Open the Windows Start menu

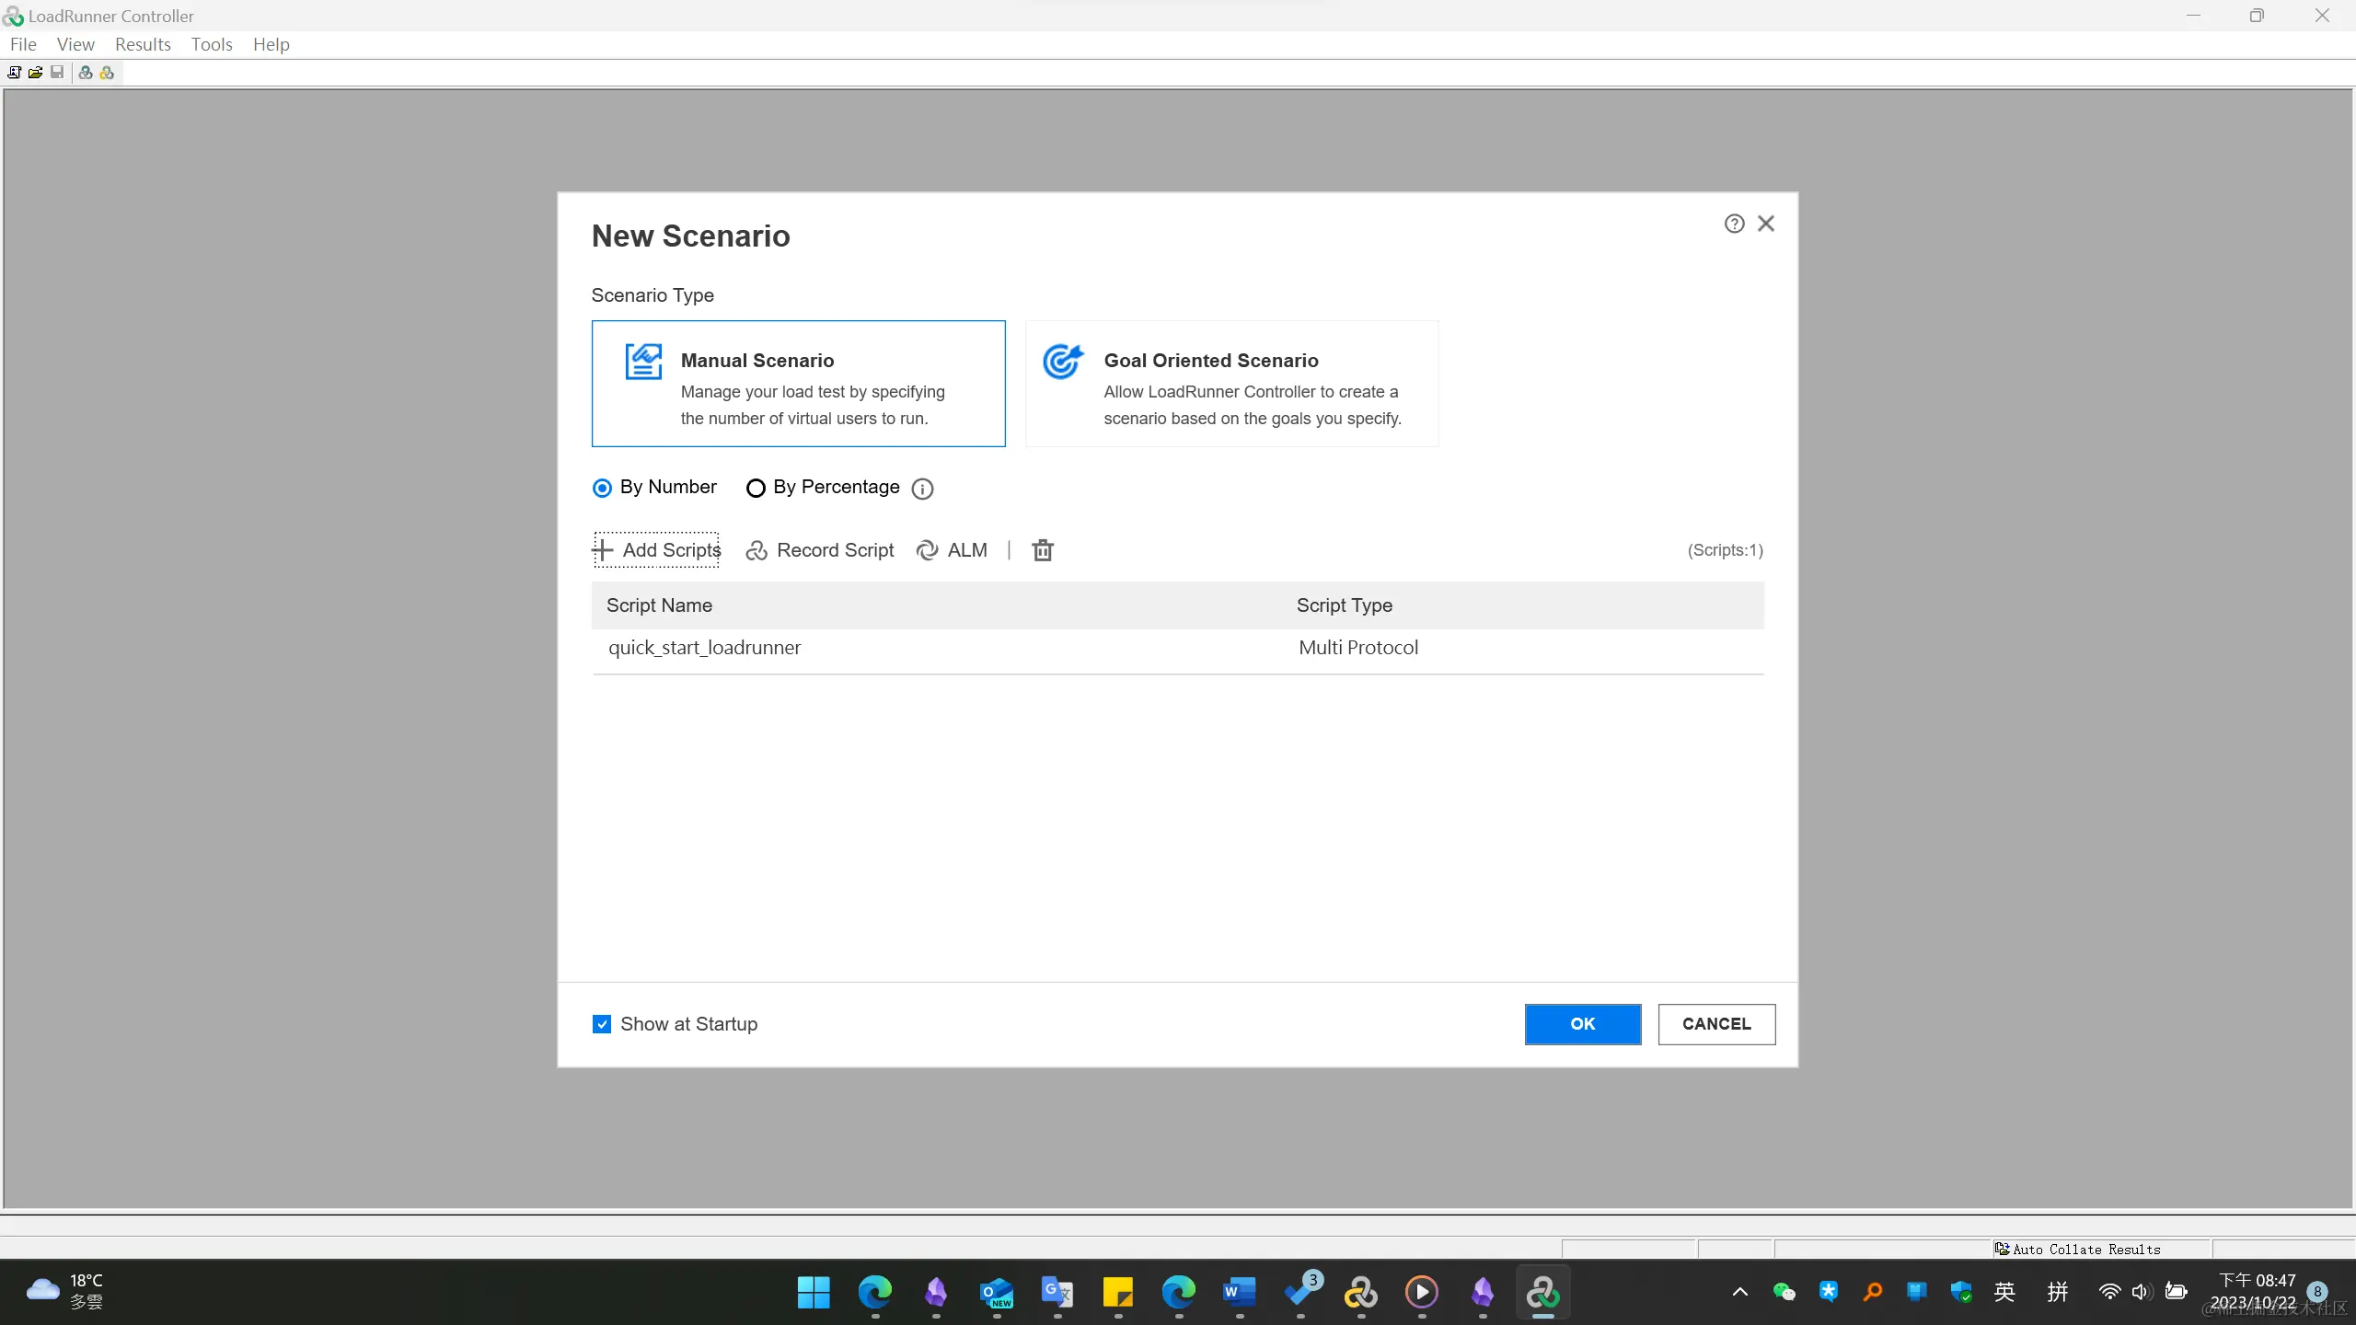click(x=814, y=1293)
